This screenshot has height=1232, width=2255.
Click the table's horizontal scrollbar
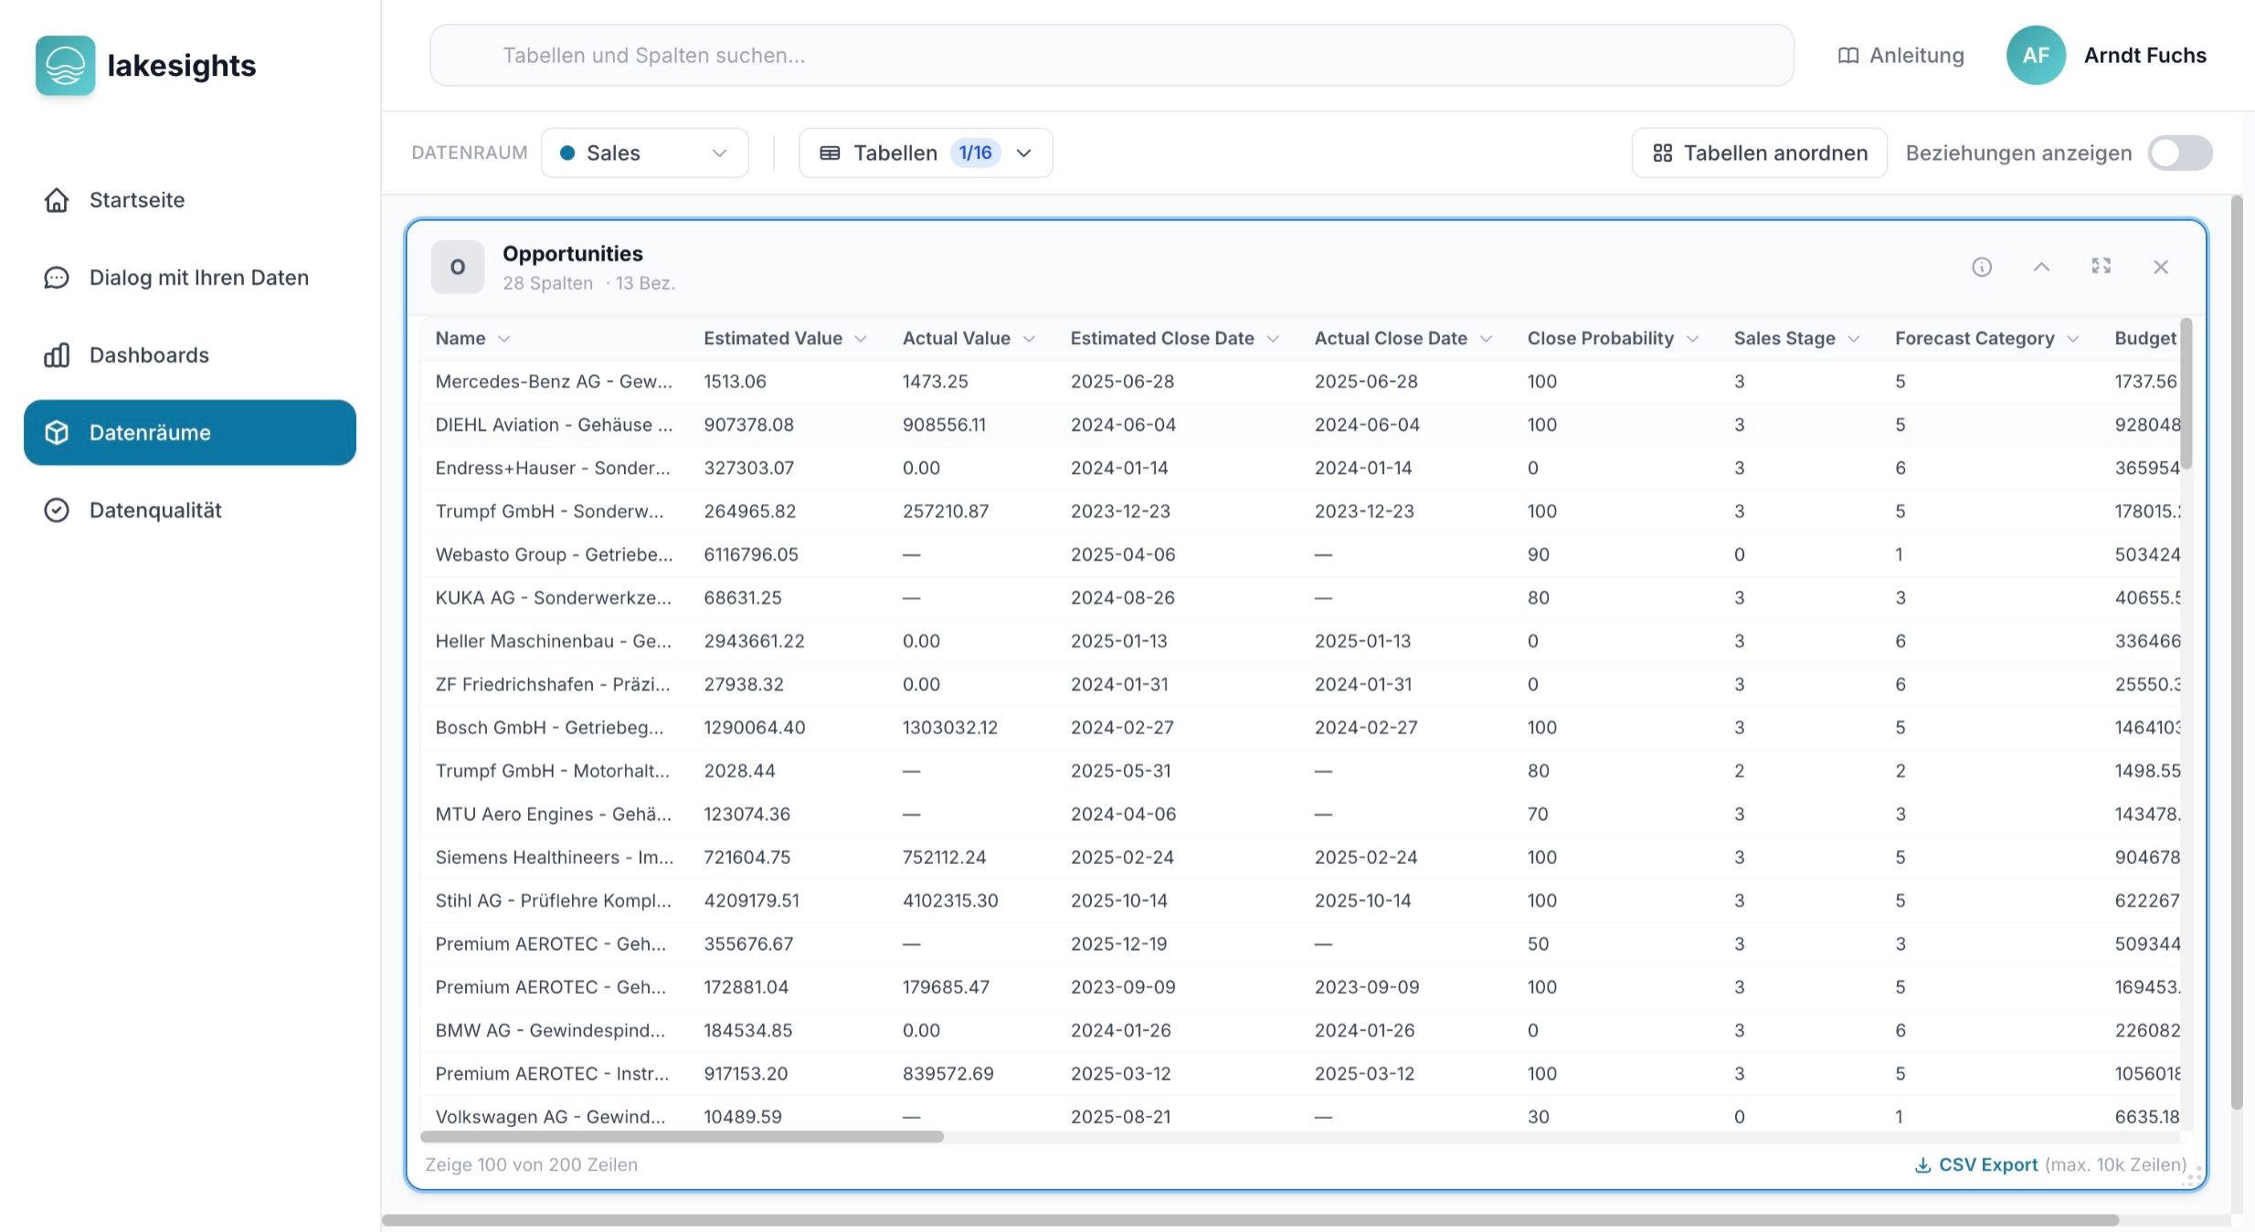click(681, 1137)
